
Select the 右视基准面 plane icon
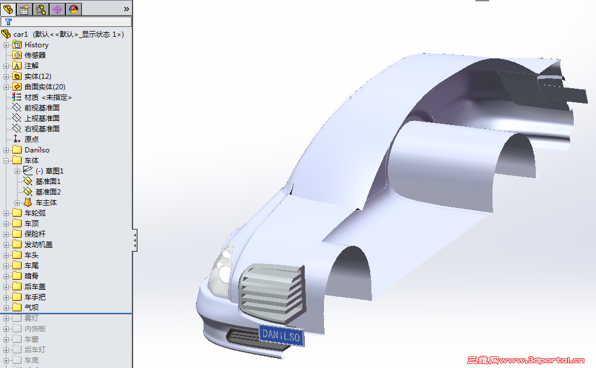coord(17,129)
